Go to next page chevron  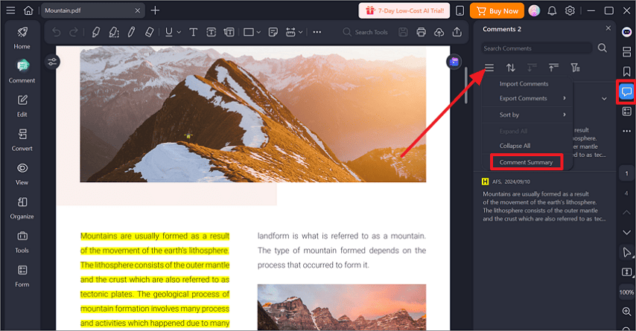[626, 232]
